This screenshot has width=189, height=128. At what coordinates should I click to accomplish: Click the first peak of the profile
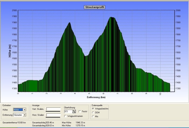[69, 23]
